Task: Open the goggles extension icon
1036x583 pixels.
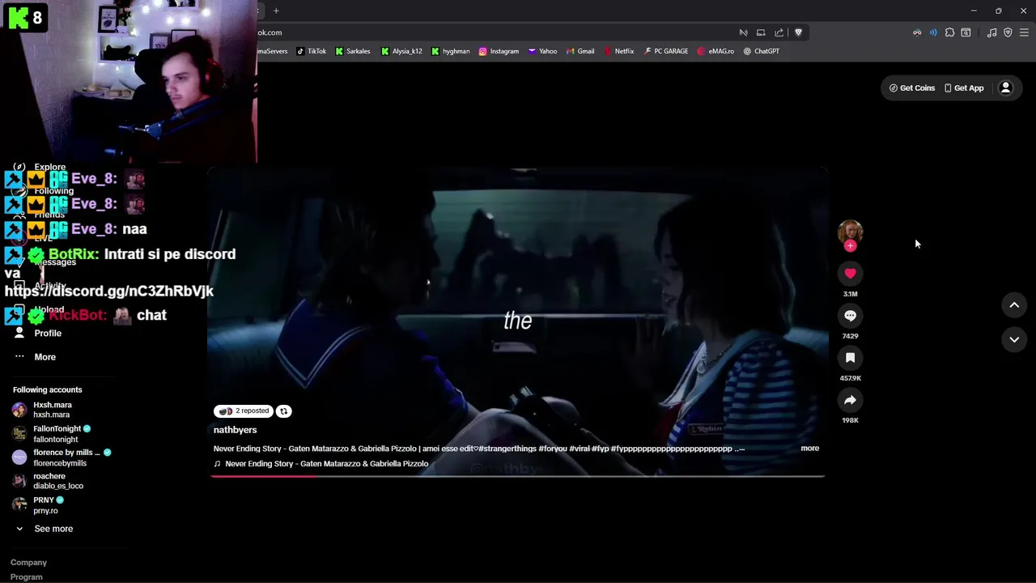Action: click(x=917, y=32)
